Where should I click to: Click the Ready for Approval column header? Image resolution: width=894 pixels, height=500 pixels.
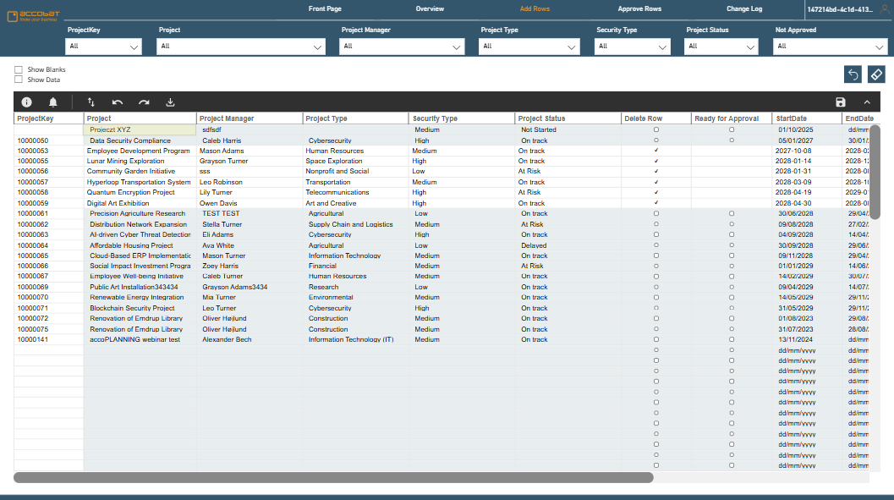click(731, 118)
